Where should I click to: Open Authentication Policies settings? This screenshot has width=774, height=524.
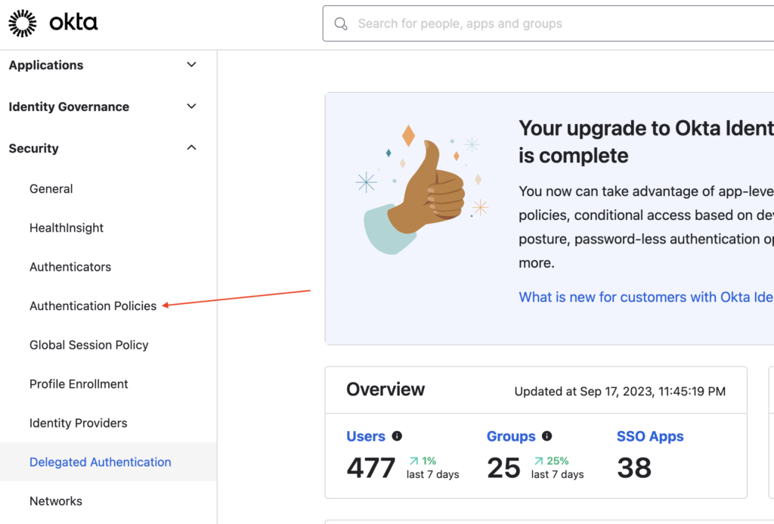[93, 305]
